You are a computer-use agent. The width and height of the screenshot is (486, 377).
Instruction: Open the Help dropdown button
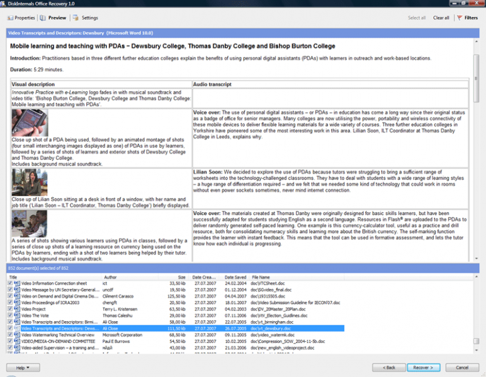click(23, 368)
